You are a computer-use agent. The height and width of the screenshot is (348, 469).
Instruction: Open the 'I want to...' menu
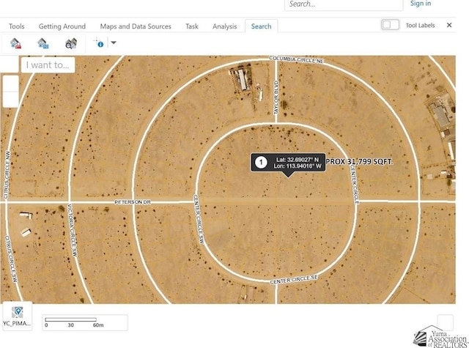tap(48, 65)
